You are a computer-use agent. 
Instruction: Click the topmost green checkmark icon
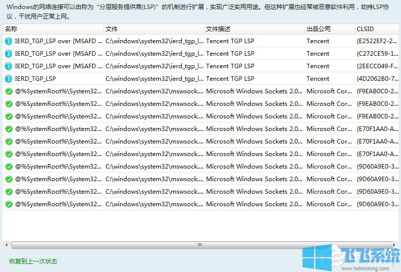9,91
